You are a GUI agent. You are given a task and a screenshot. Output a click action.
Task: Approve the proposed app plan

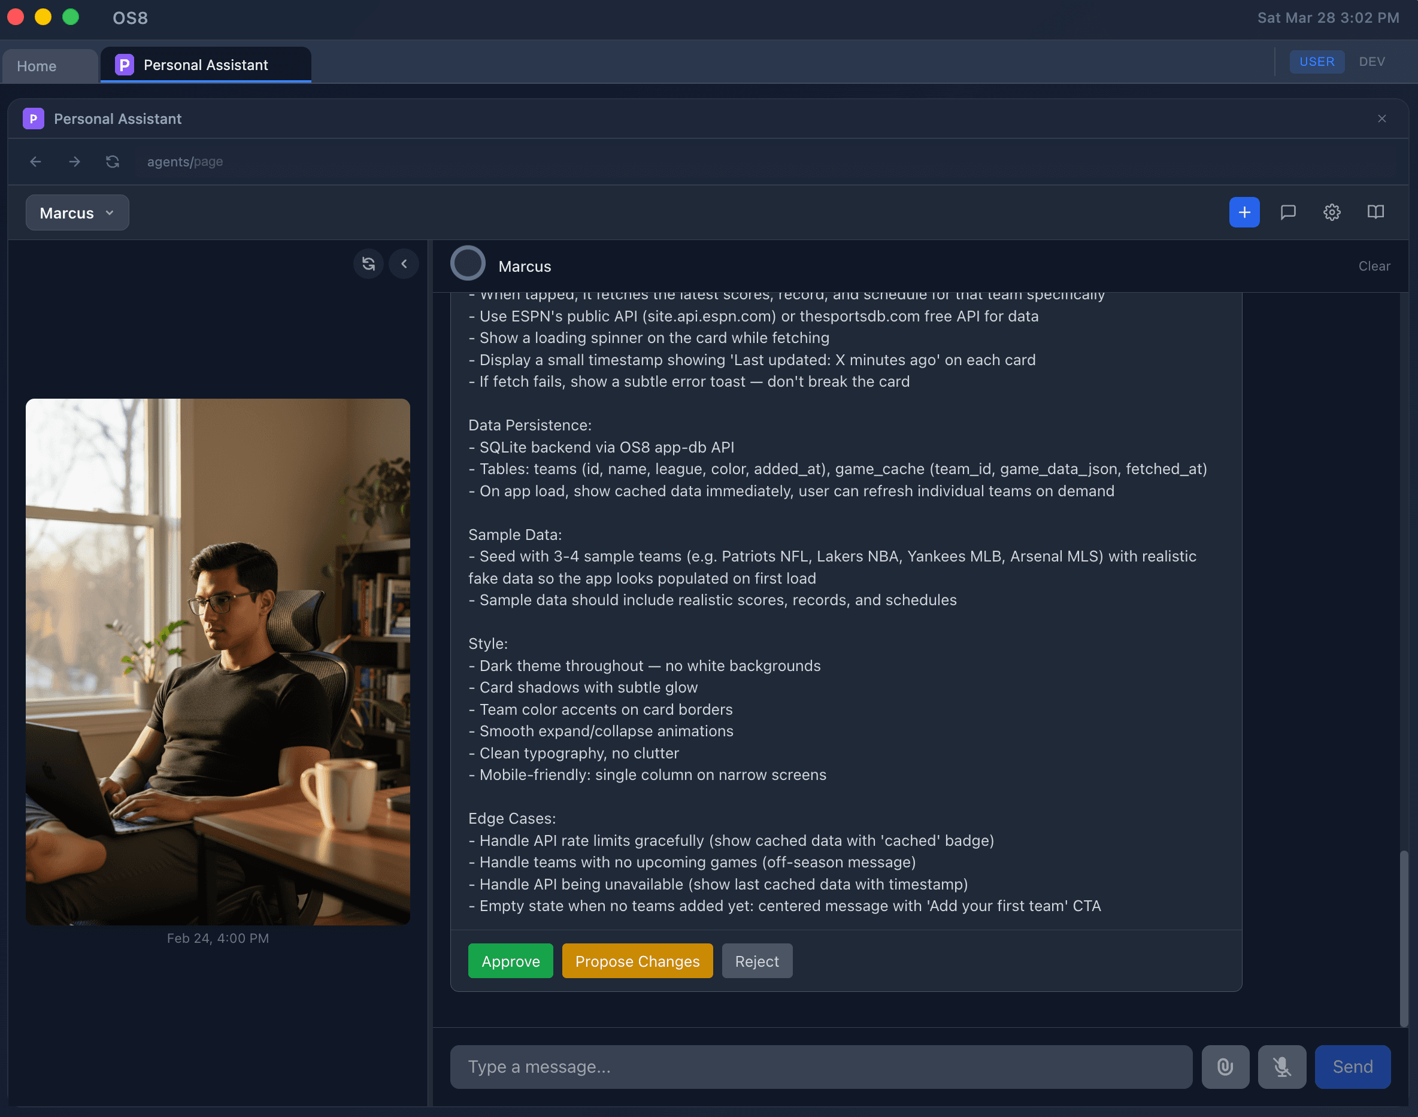pos(510,961)
